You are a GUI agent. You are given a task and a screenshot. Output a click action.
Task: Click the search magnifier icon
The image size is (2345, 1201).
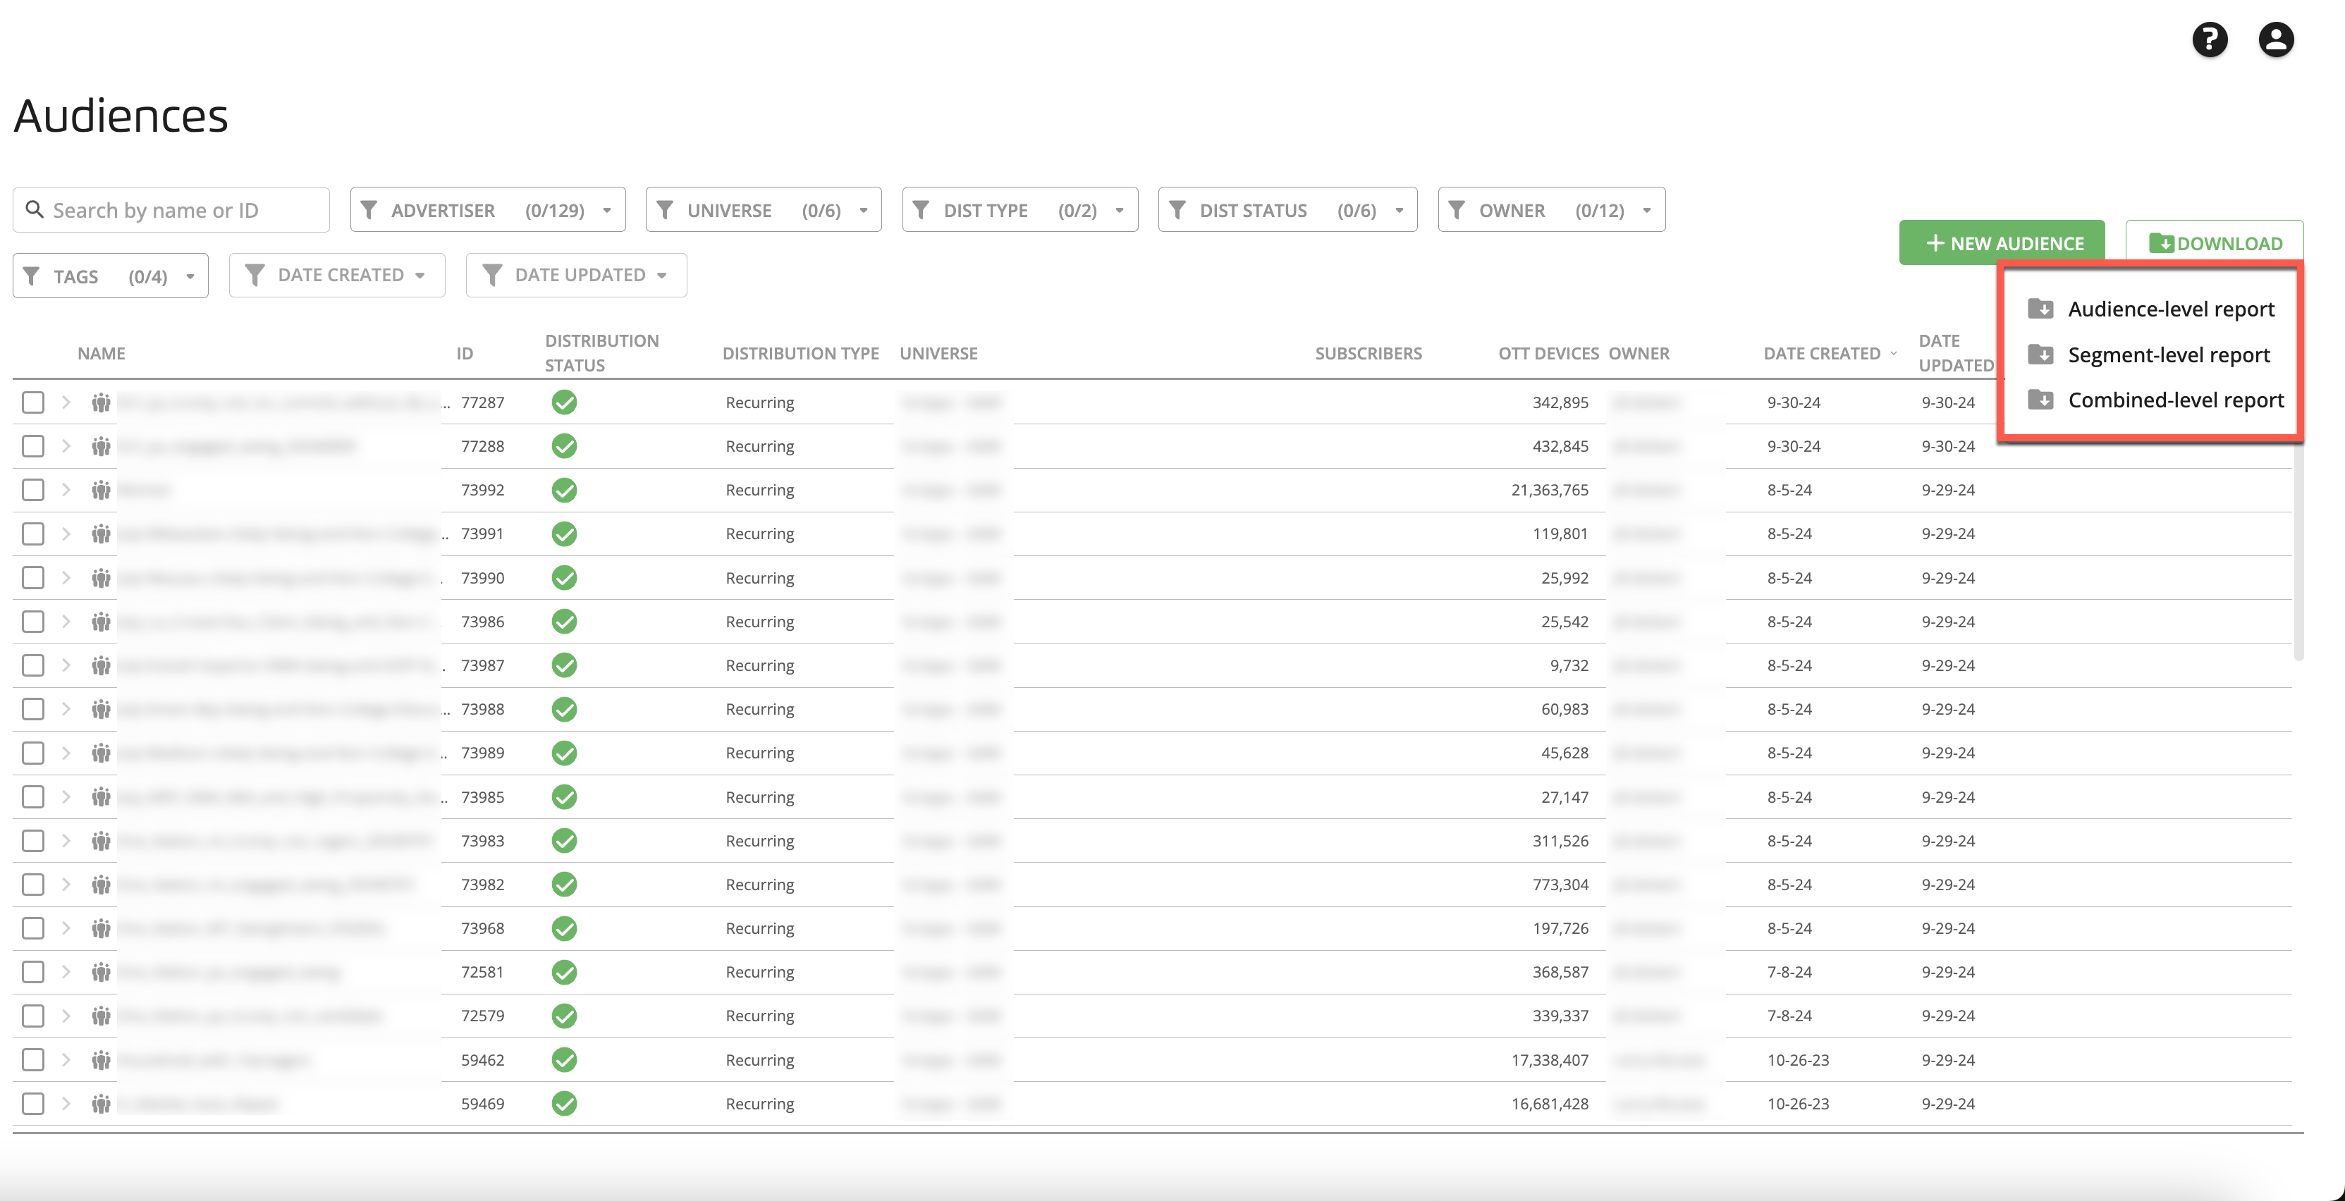click(x=35, y=209)
